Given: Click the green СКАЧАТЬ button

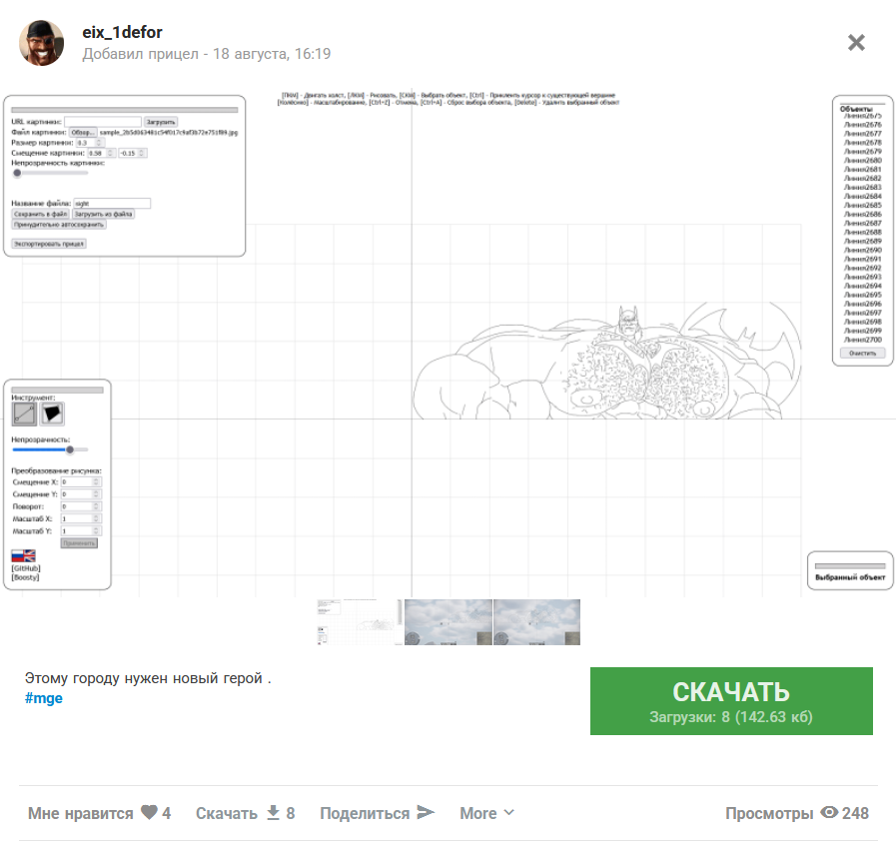Looking at the screenshot, I should 731,701.
